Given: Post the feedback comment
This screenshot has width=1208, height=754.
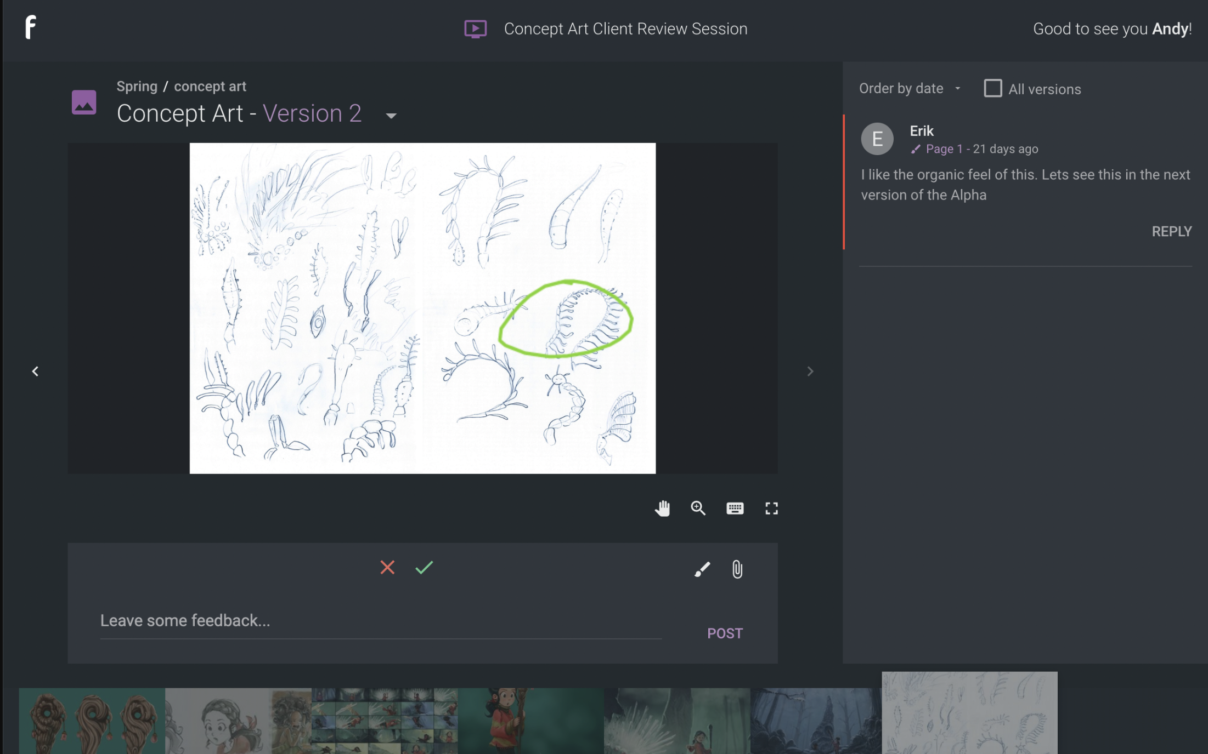Looking at the screenshot, I should (725, 633).
